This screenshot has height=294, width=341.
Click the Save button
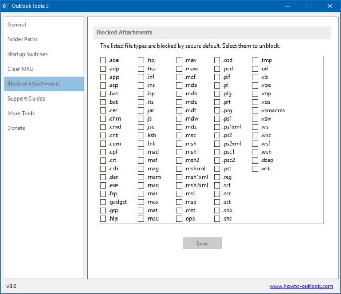(202, 243)
